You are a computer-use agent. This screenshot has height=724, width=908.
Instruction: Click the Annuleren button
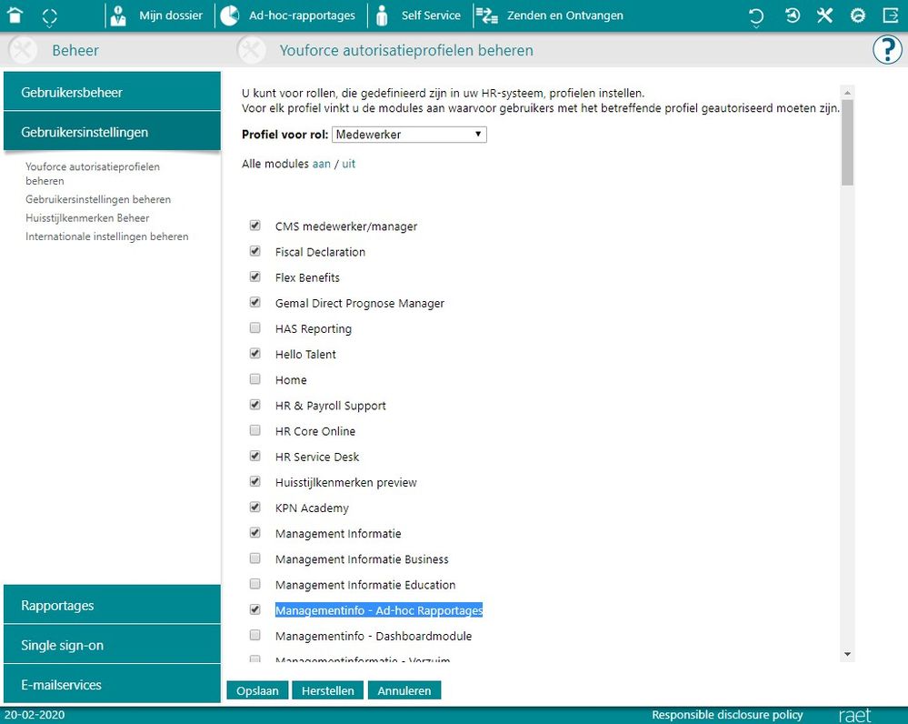pyautogui.click(x=404, y=690)
